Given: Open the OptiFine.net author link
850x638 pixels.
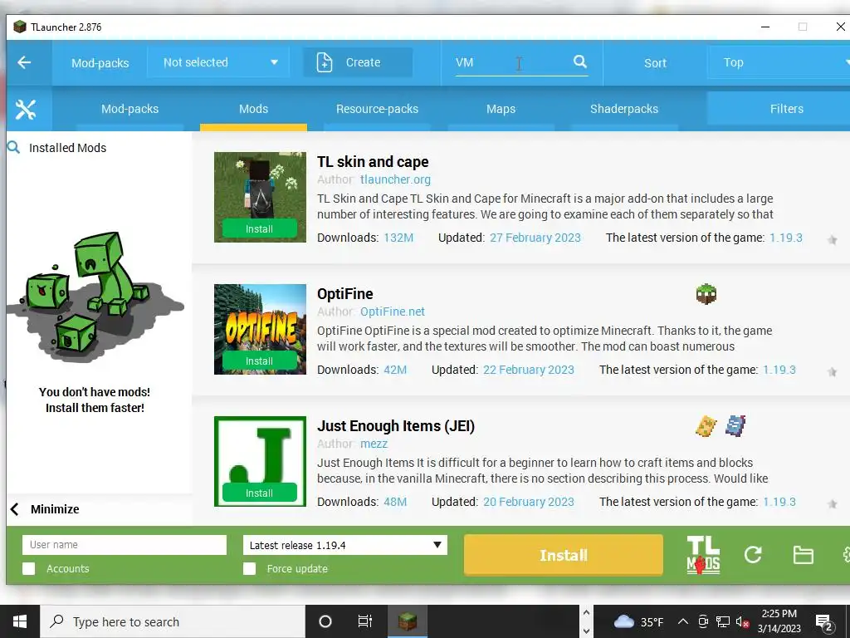Looking at the screenshot, I should point(393,312).
